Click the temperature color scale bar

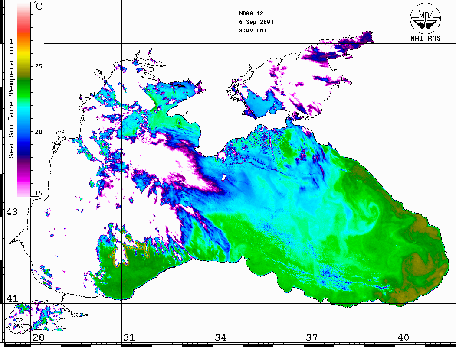[23, 99]
